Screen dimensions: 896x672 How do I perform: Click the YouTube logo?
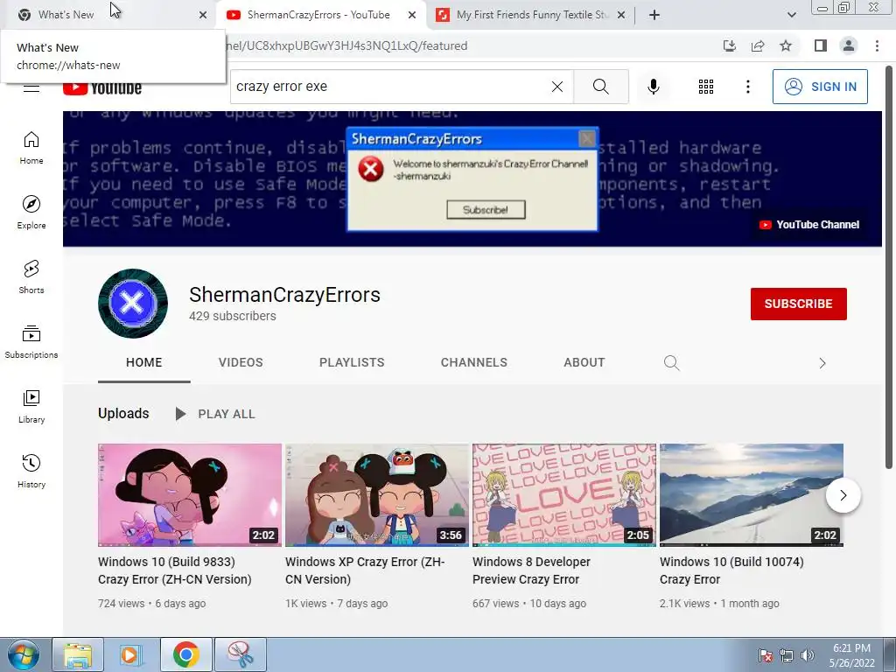tap(102, 87)
